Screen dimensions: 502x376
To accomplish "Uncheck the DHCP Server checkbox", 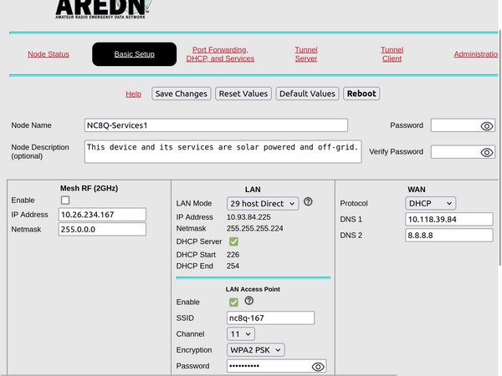I will click(x=233, y=241).
